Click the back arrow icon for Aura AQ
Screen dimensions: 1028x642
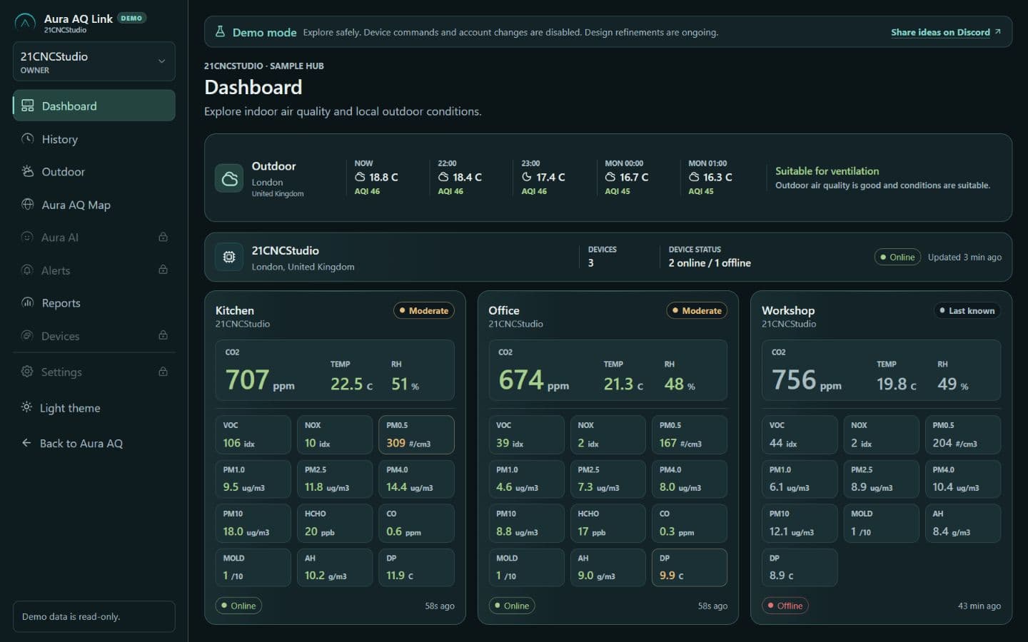click(x=26, y=443)
